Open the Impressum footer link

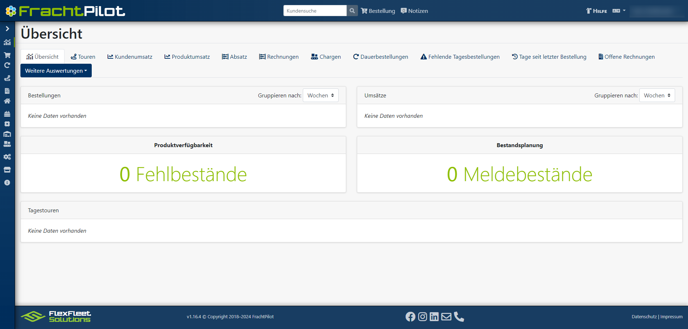[x=672, y=317]
